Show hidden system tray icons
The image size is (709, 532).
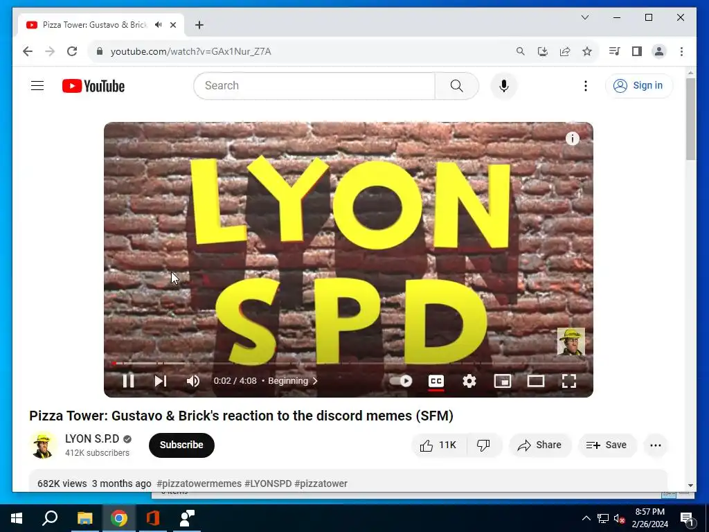(586, 518)
